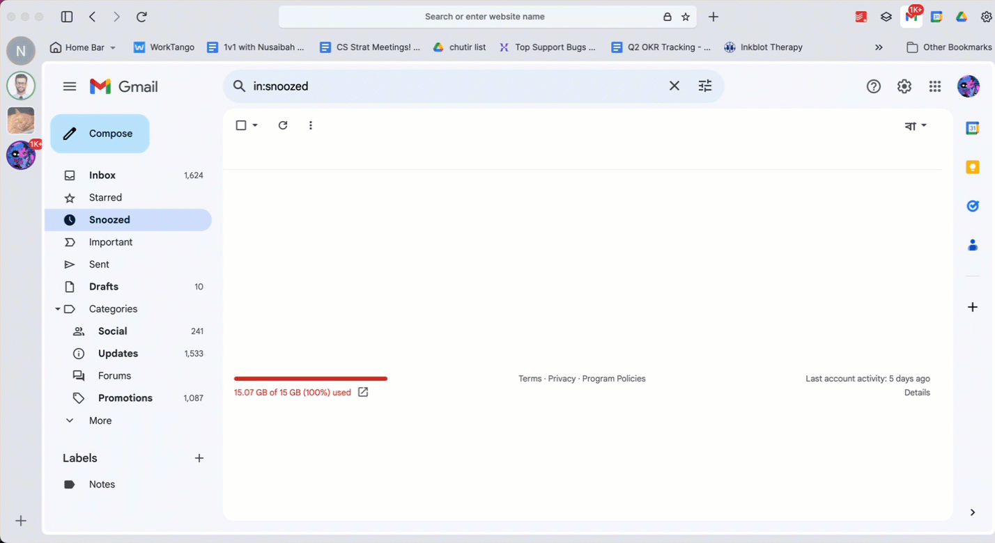This screenshot has width=995, height=543.
Task: Open browser settings gear icon
Action: pyautogui.click(x=987, y=17)
